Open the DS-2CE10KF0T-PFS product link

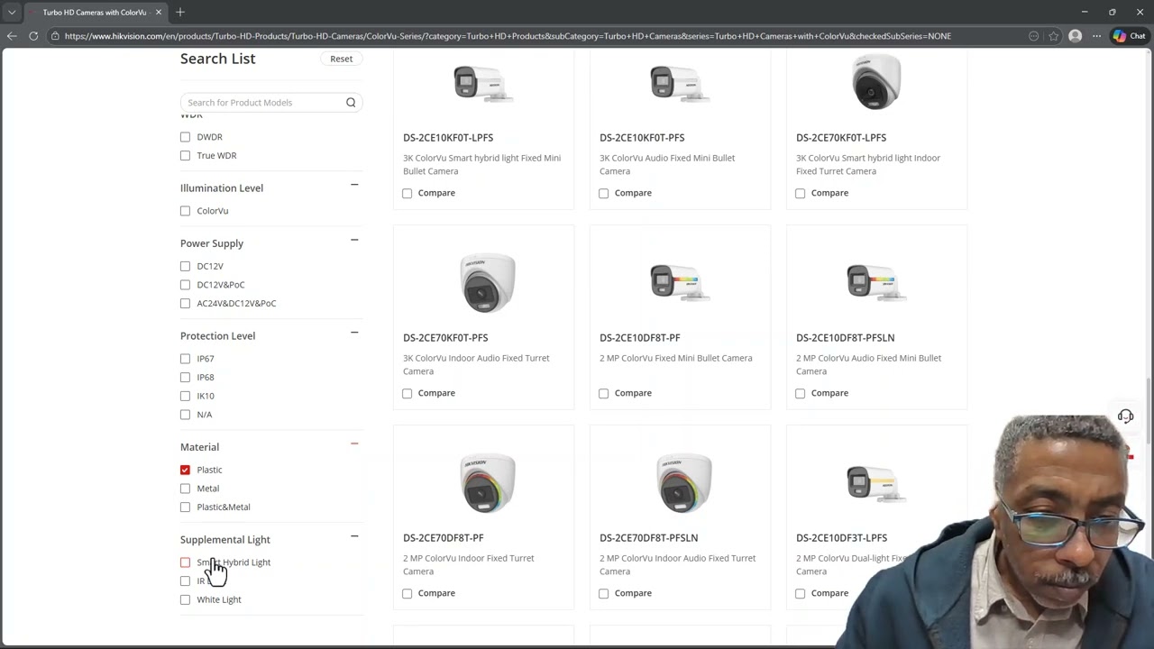[642, 138]
